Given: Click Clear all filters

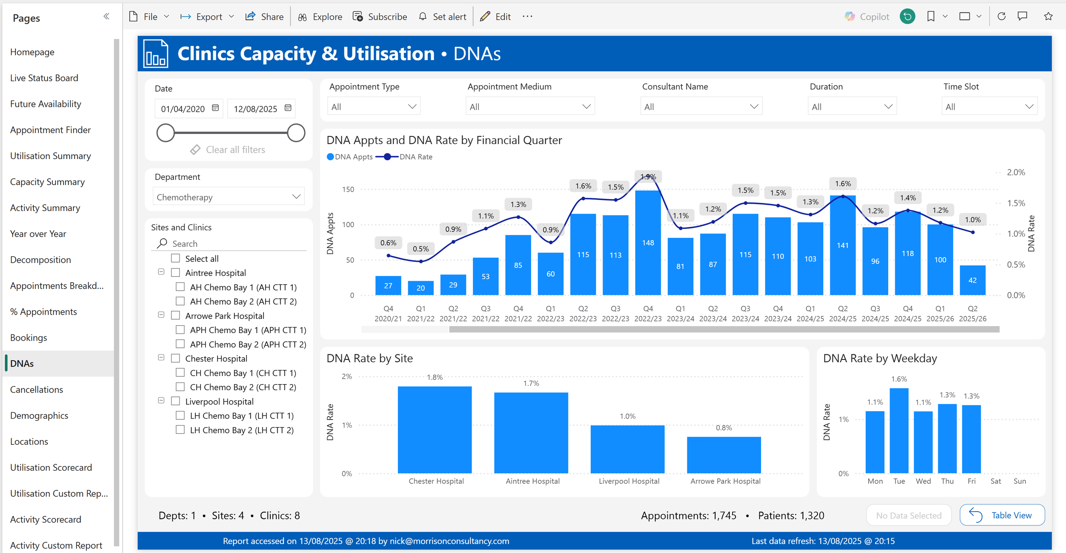Looking at the screenshot, I should pyautogui.click(x=228, y=150).
